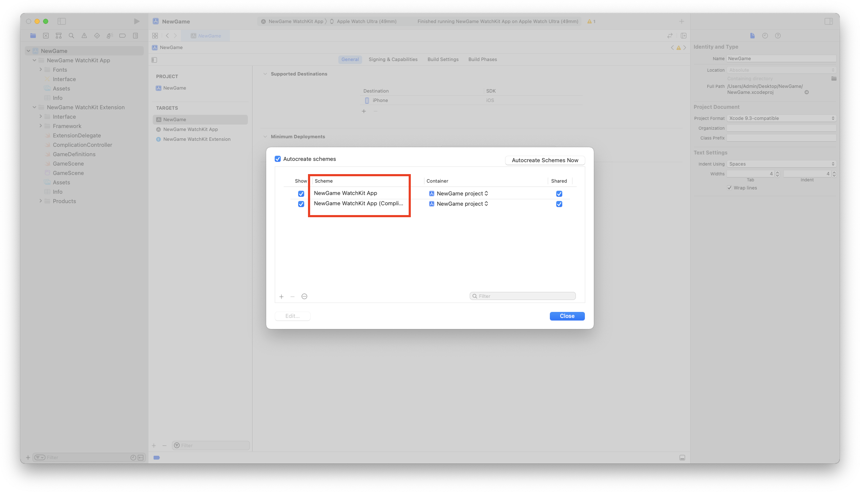Select the file inspector icon
The image size is (860, 492).
coord(752,36)
